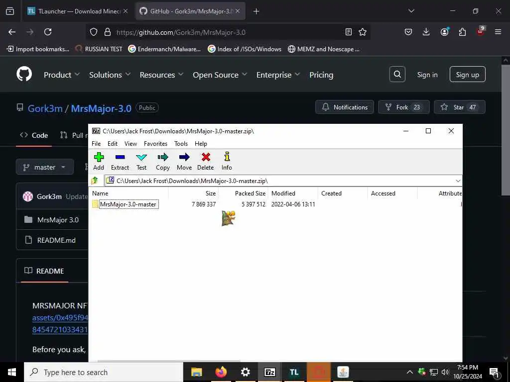Open 7-Zip Tools menu
Screen dimensions: 510x382
(x=181, y=144)
